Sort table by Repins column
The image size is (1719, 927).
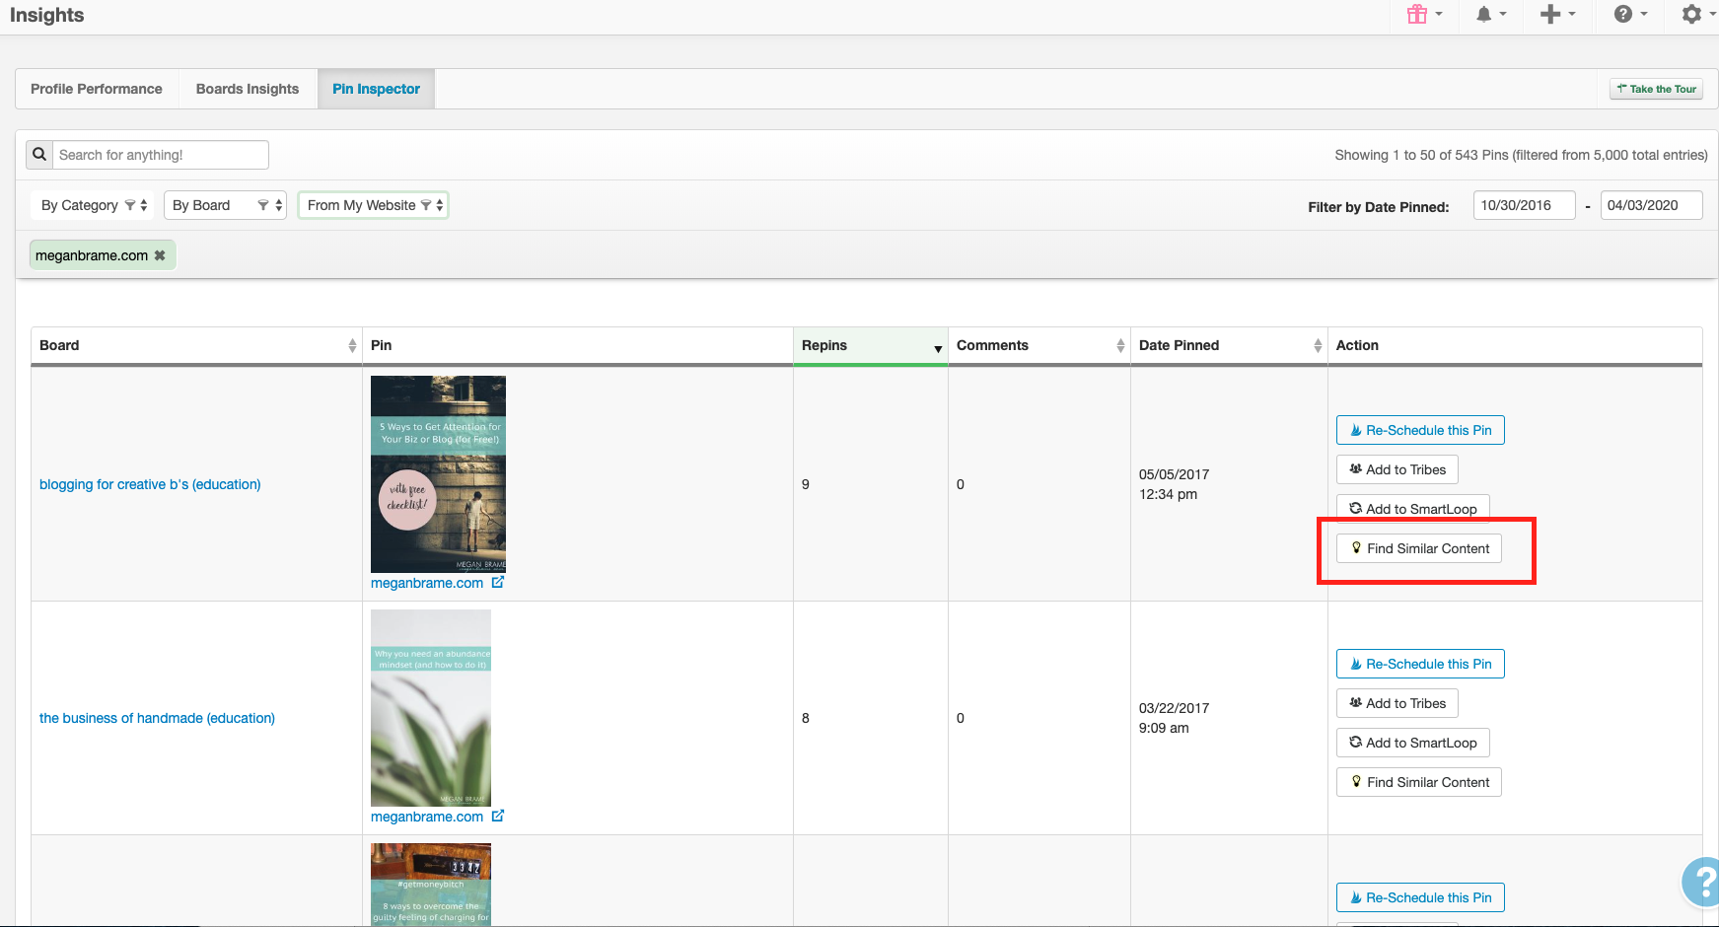click(x=871, y=345)
